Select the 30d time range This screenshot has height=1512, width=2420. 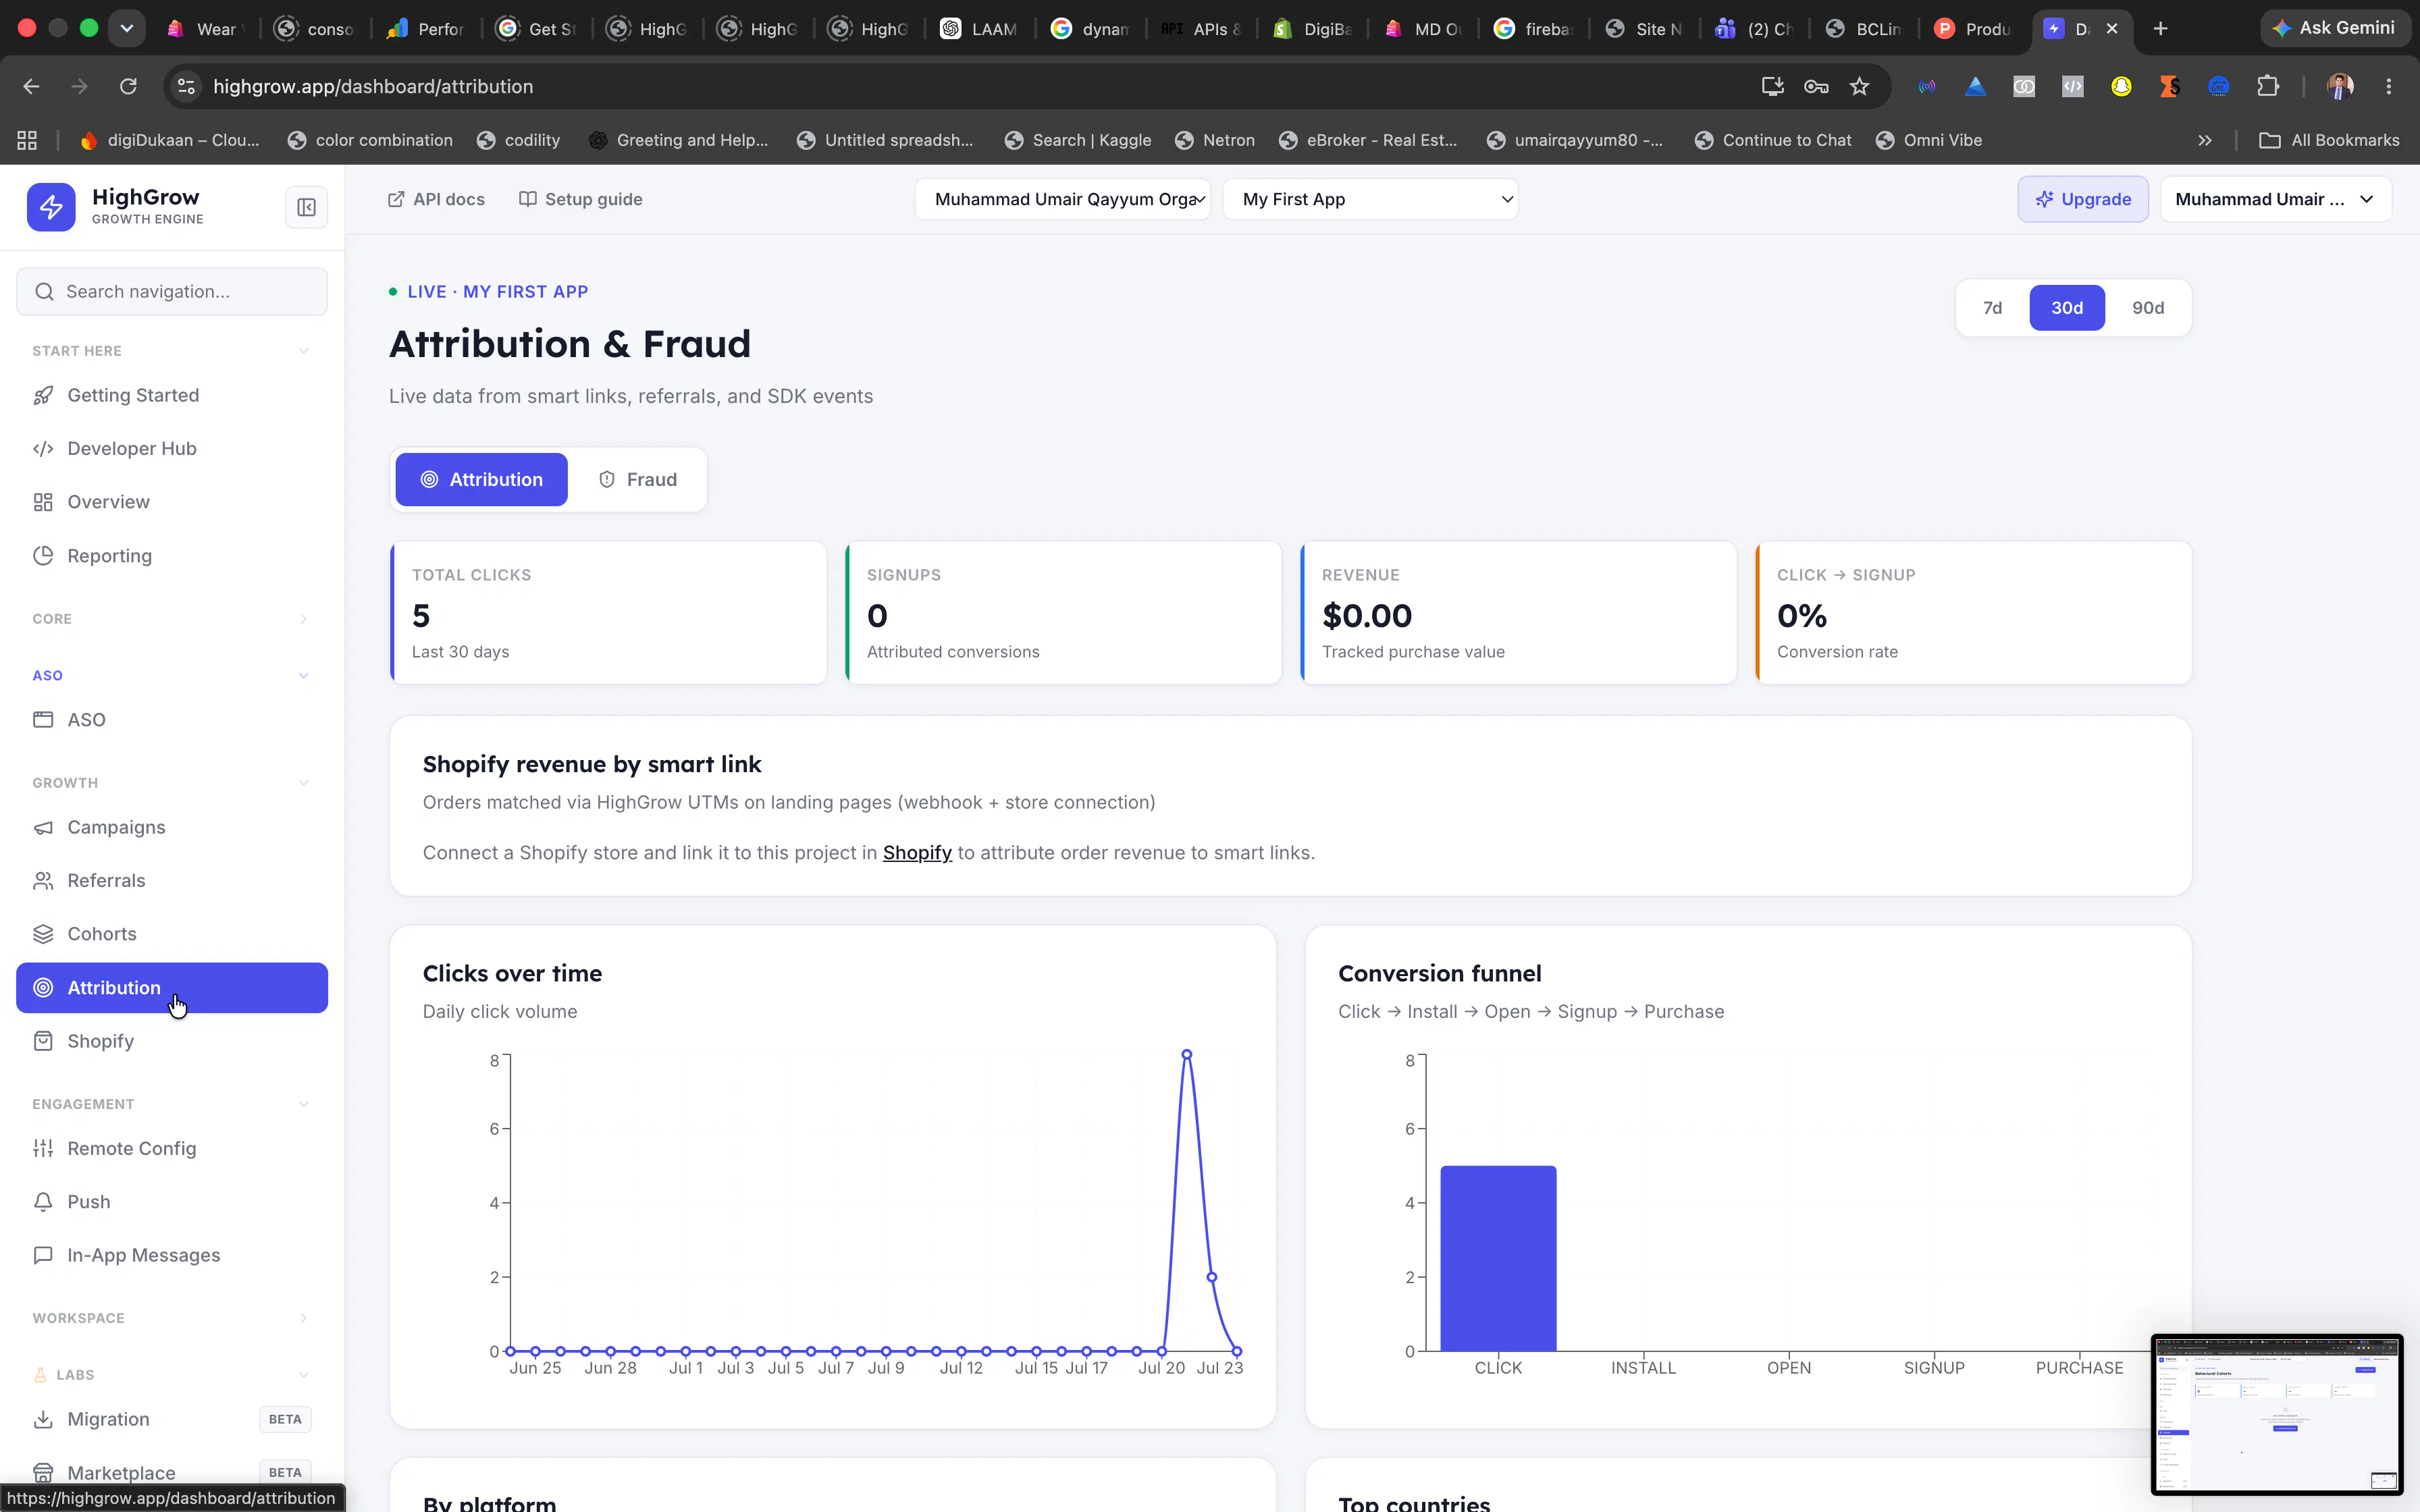[2067, 307]
